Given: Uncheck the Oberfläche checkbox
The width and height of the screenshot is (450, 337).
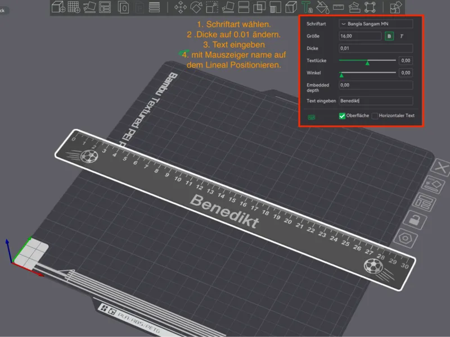Looking at the screenshot, I should pos(342,116).
